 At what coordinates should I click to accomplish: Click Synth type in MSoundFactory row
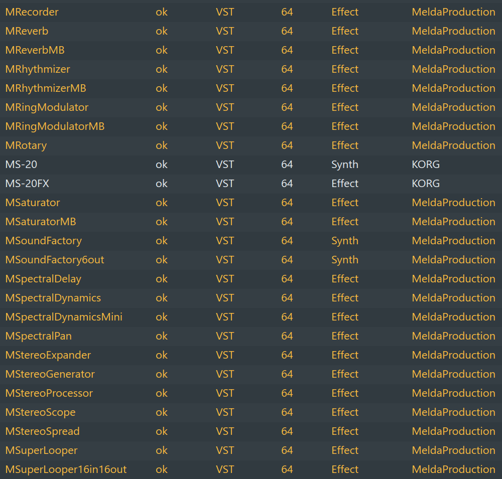pyautogui.click(x=345, y=241)
